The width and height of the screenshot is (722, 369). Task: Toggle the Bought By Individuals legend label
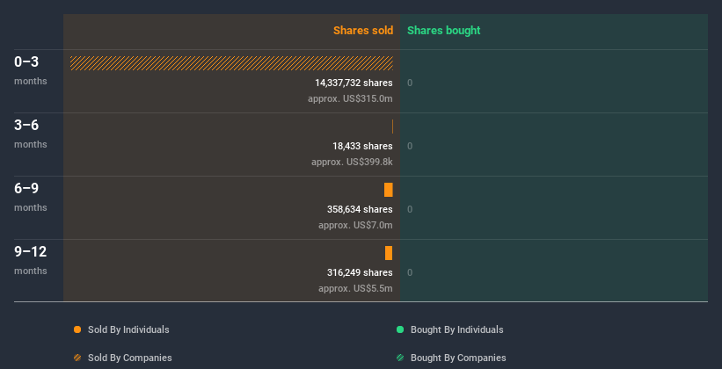(456, 329)
